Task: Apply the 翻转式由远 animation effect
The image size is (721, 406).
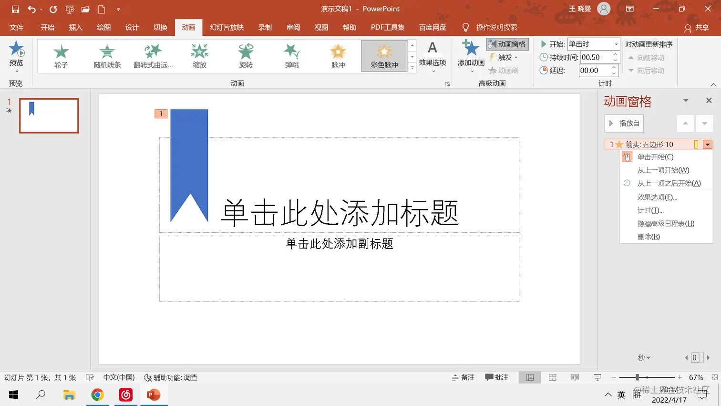Action: point(154,56)
